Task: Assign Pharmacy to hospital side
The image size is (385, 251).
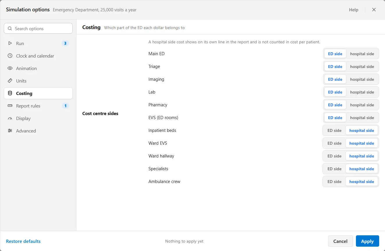Action: (x=362, y=105)
